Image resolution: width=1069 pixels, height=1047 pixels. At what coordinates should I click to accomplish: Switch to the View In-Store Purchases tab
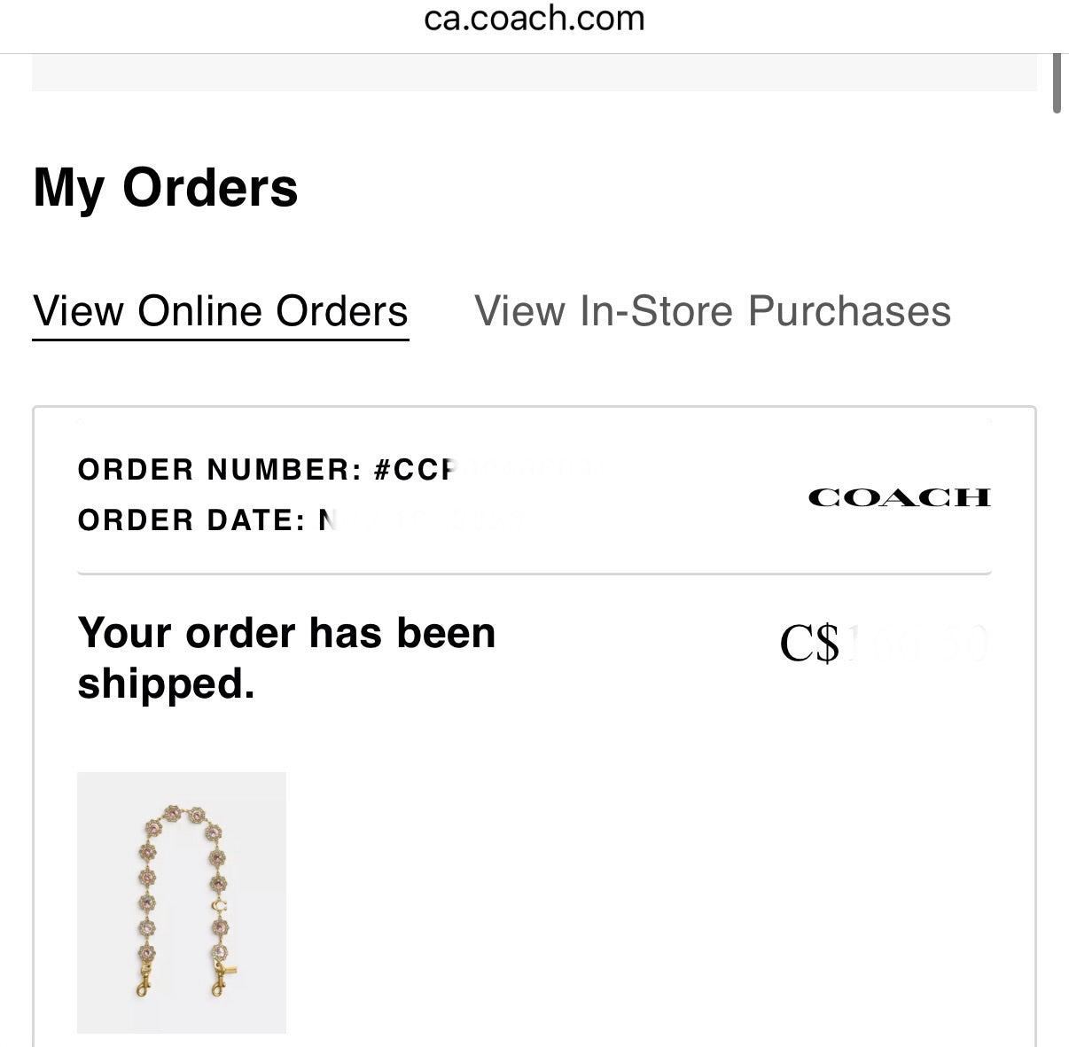714,311
